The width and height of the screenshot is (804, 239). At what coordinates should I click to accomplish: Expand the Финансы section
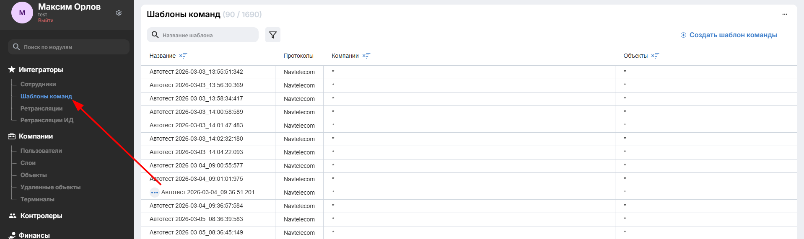pos(34,235)
